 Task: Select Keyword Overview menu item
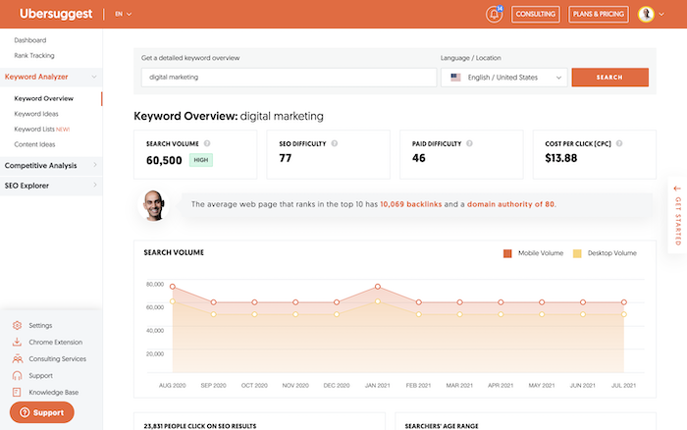coord(44,98)
